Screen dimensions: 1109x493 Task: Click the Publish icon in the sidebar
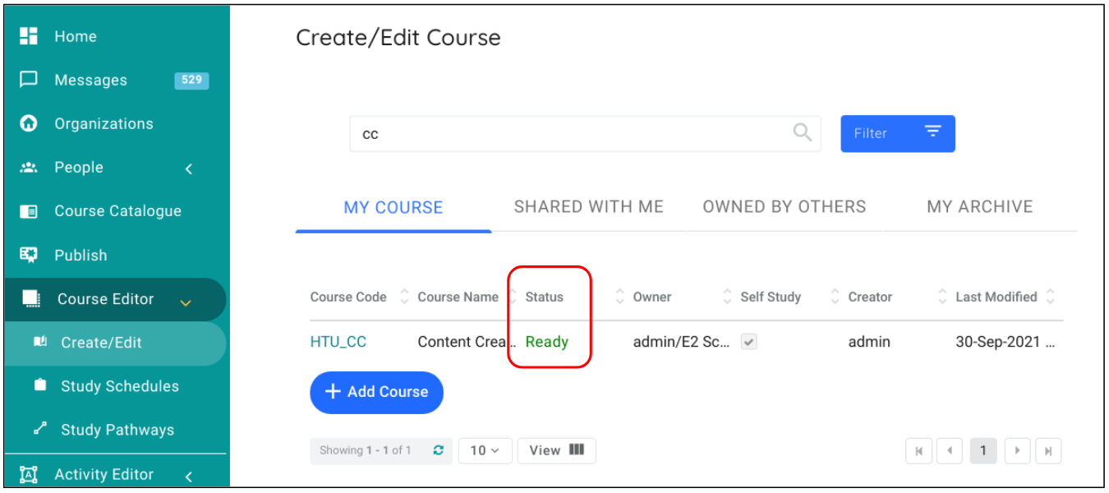[x=29, y=255]
